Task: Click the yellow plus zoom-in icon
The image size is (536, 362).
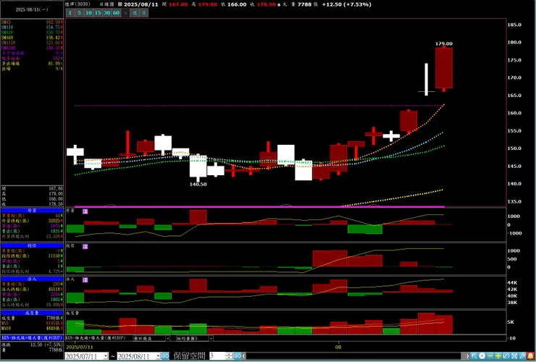Action: (498, 356)
